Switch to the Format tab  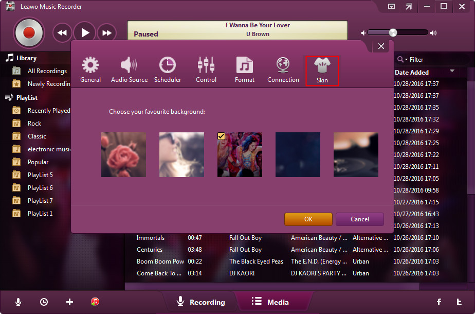tap(245, 69)
